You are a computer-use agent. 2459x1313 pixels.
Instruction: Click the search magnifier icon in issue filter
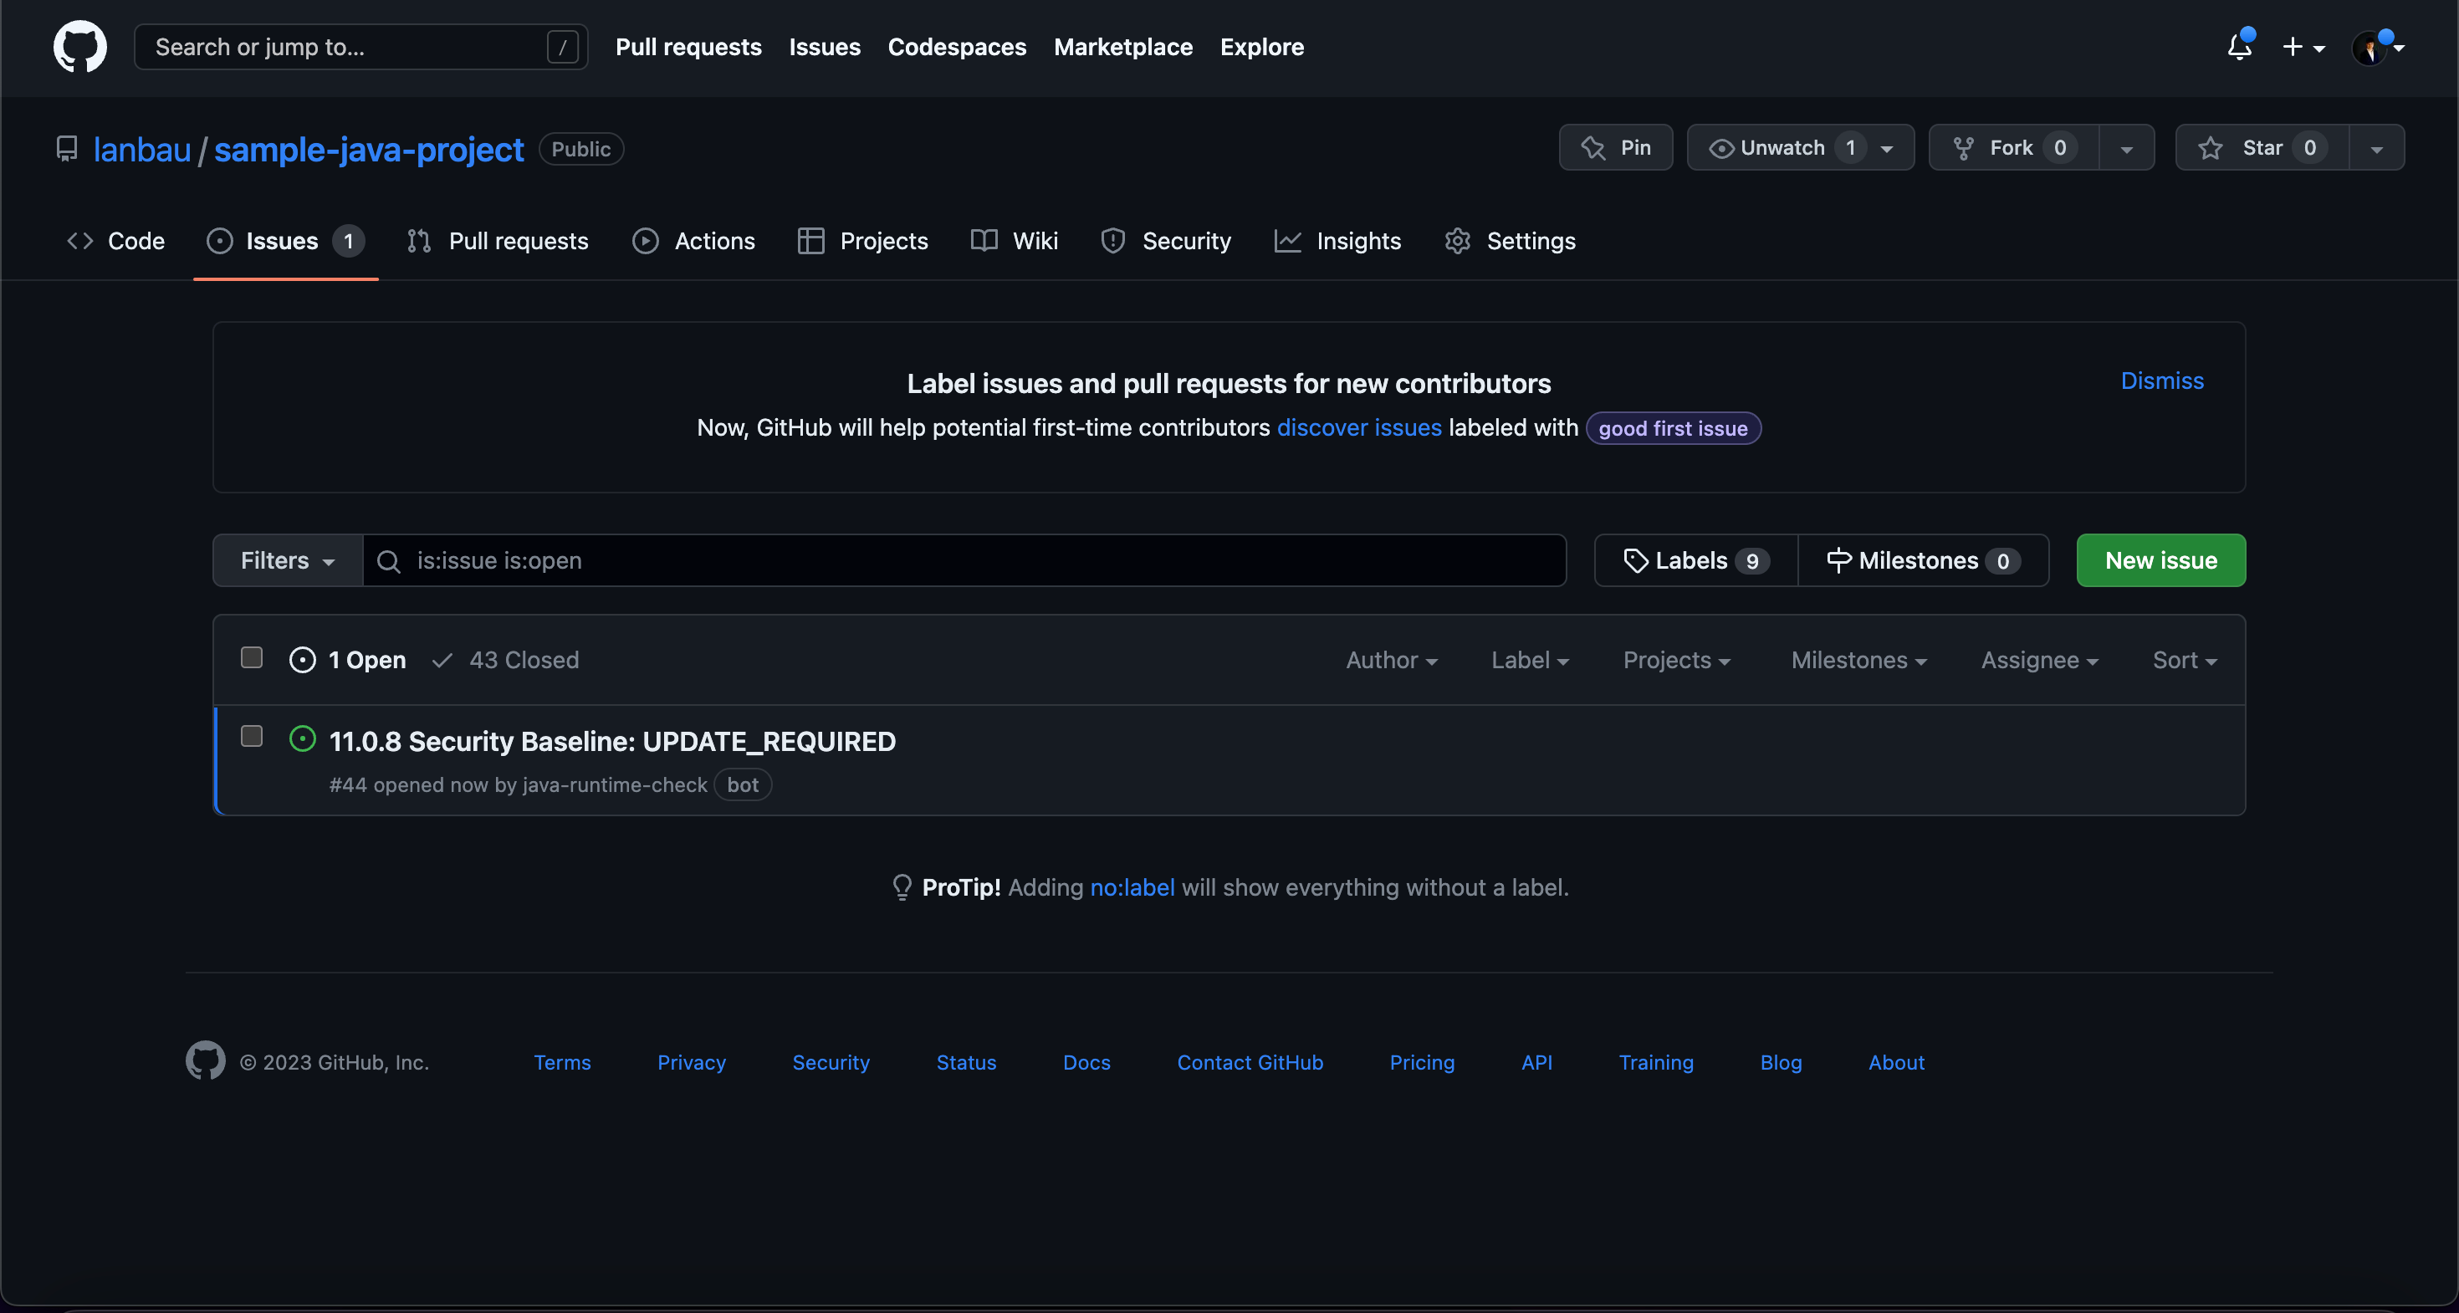389,561
